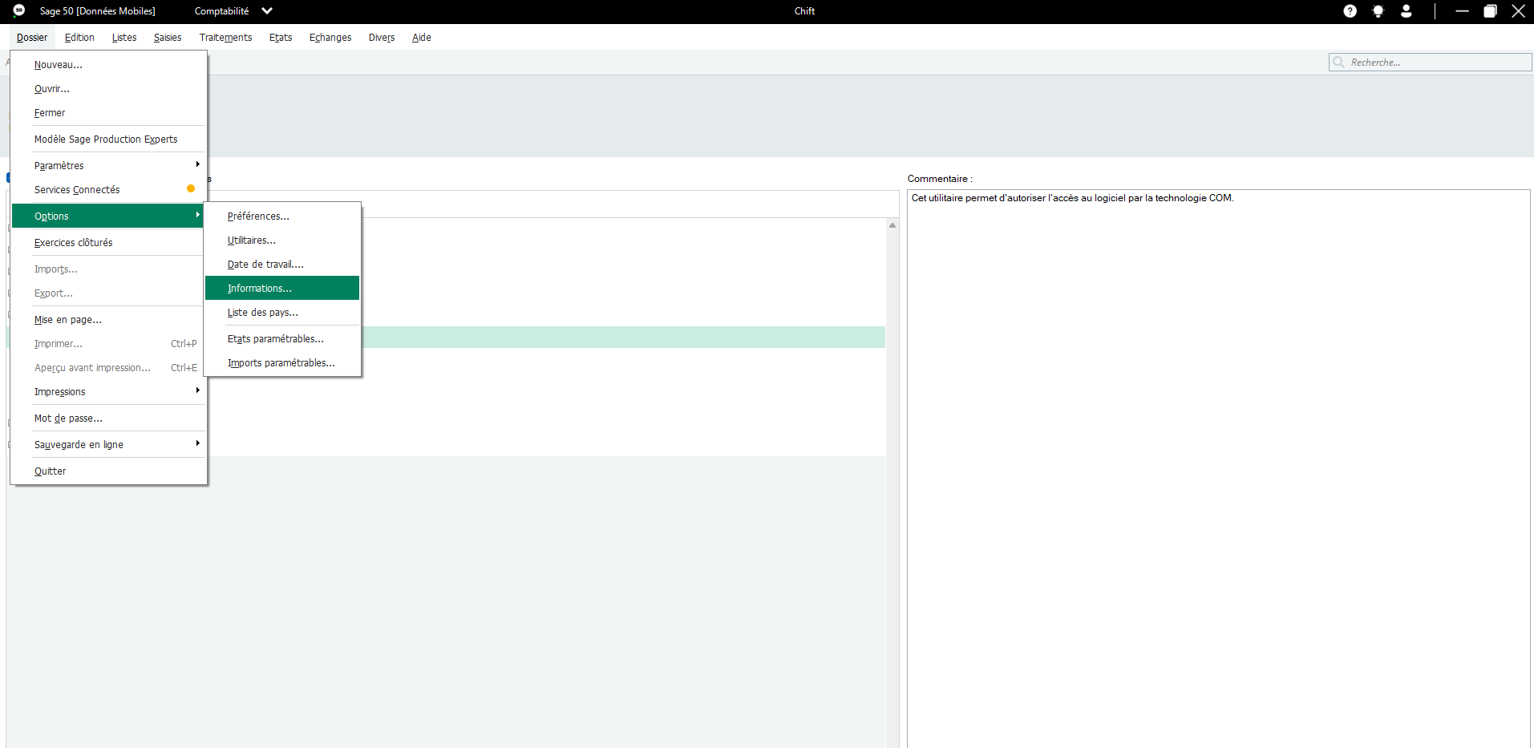Open the Saisies menu
Screen dimensions: 1534x748
[x=168, y=38]
